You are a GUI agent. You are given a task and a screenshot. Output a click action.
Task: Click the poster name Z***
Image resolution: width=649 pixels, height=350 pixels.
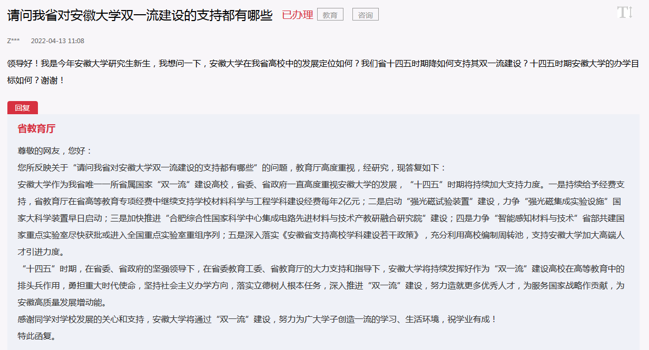coord(14,41)
